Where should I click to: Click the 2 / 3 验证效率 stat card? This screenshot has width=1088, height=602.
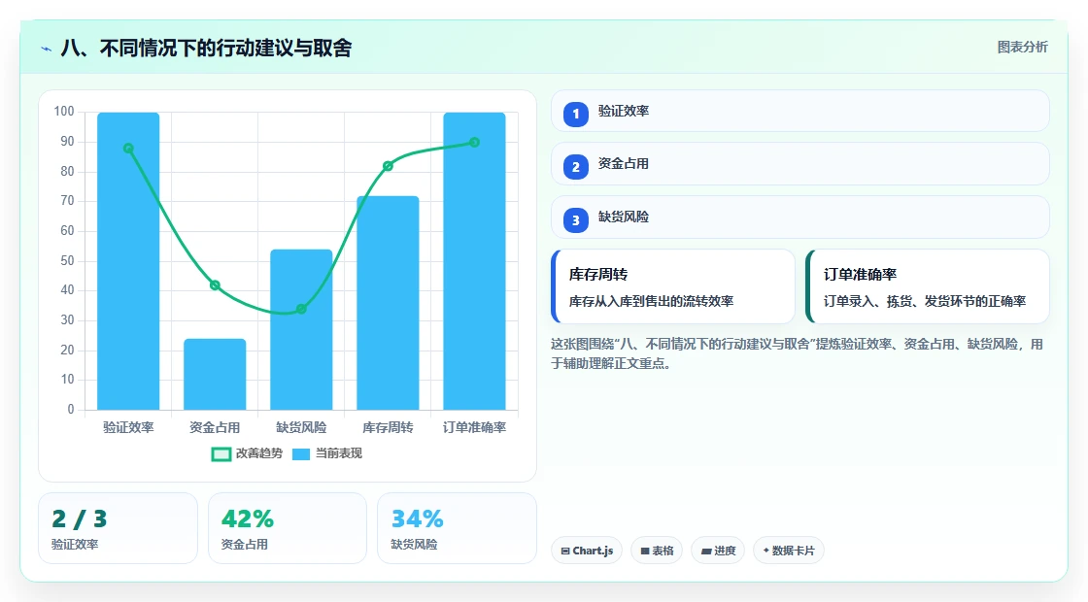(x=118, y=528)
